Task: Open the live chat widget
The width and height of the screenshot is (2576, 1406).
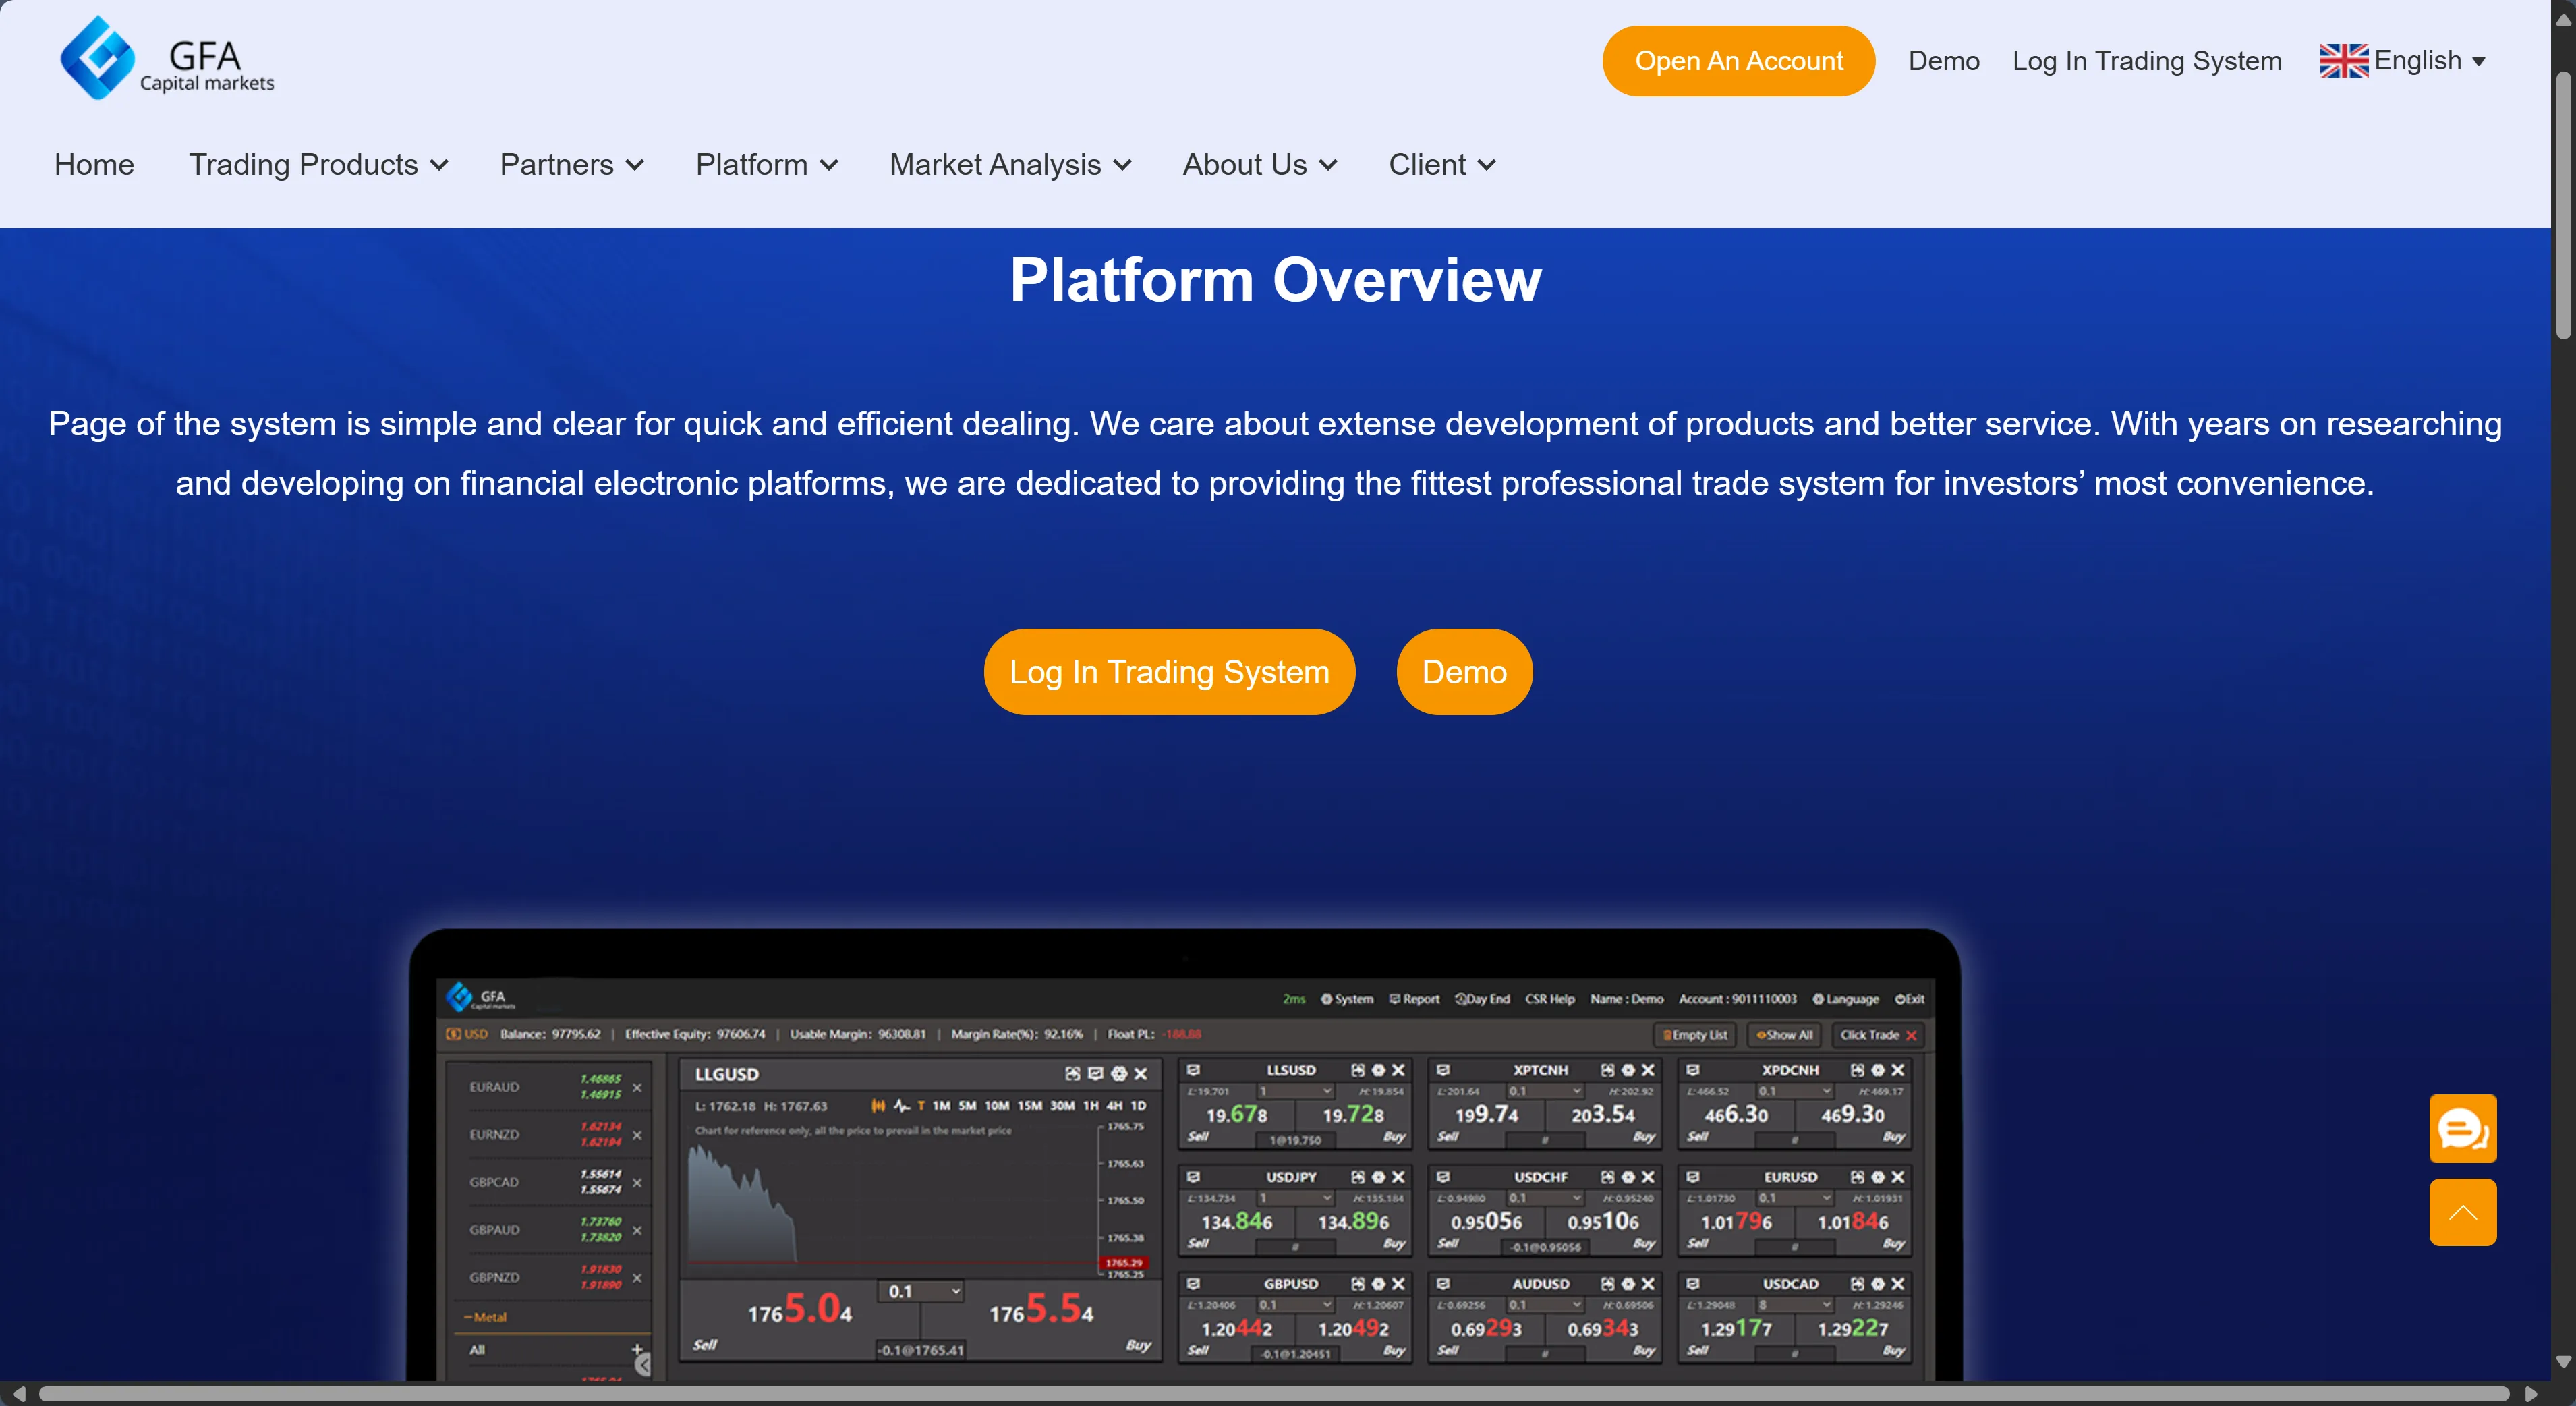Action: 2462,1128
